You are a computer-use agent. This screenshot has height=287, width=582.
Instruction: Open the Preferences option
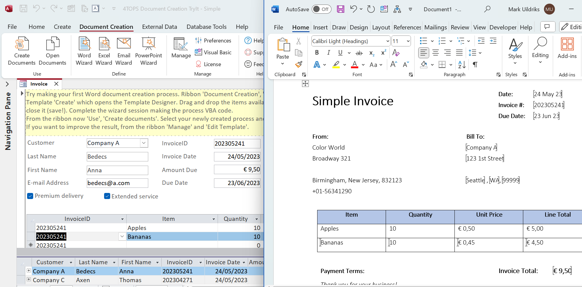[x=213, y=40]
